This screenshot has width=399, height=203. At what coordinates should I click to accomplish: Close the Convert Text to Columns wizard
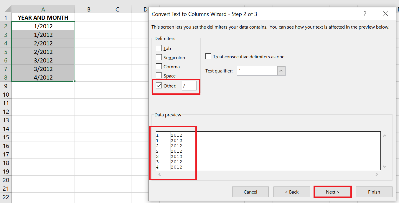click(x=385, y=14)
